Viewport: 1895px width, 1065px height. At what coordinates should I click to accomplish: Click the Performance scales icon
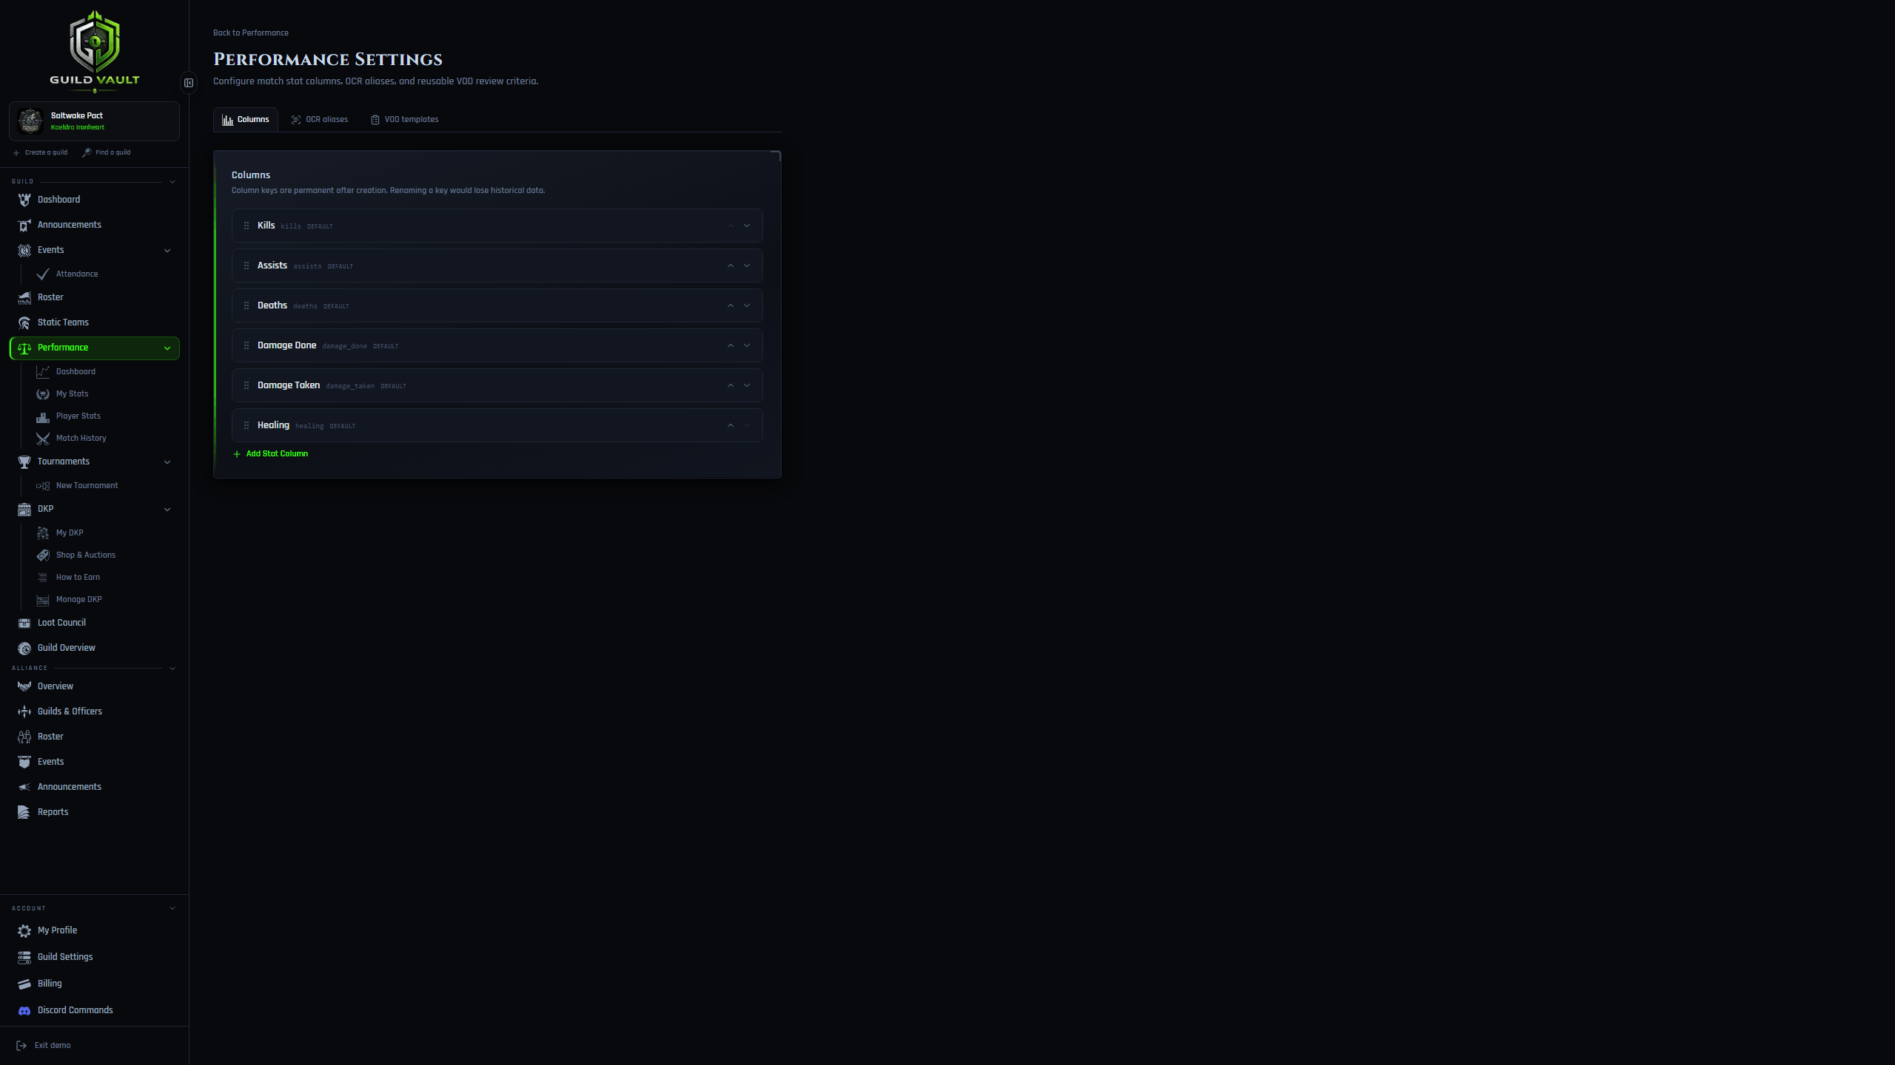(x=24, y=348)
